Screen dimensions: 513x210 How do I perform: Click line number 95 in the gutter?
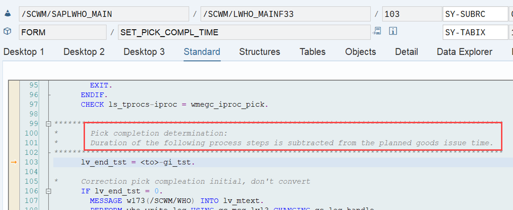34,85
